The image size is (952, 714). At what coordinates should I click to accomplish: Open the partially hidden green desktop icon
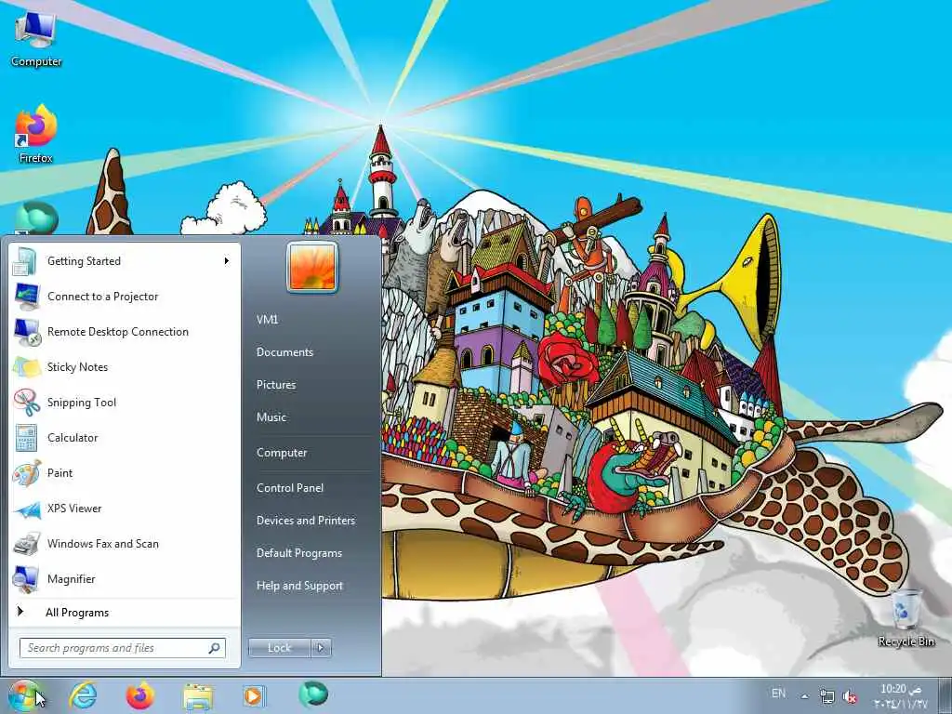pos(36,218)
